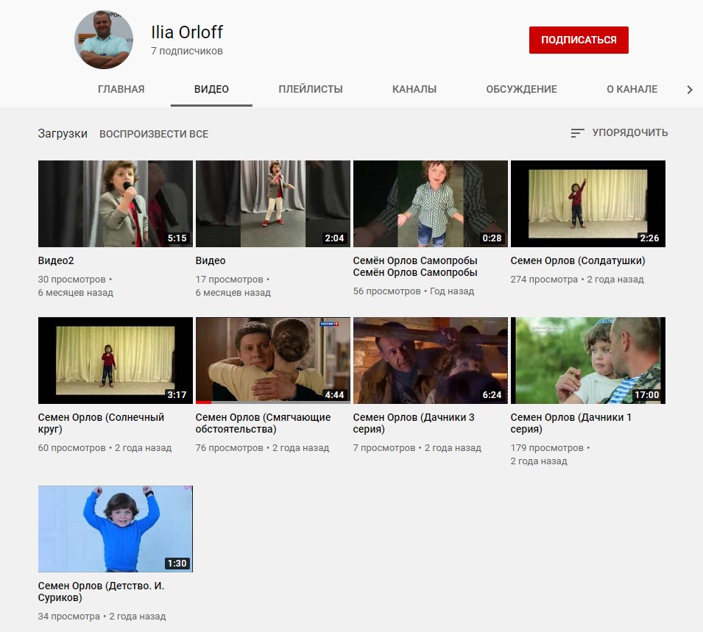The height and width of the screenshot is (632, 703).
Task: Open the О КАНАЛЕ tab
Action: point(631,90)
